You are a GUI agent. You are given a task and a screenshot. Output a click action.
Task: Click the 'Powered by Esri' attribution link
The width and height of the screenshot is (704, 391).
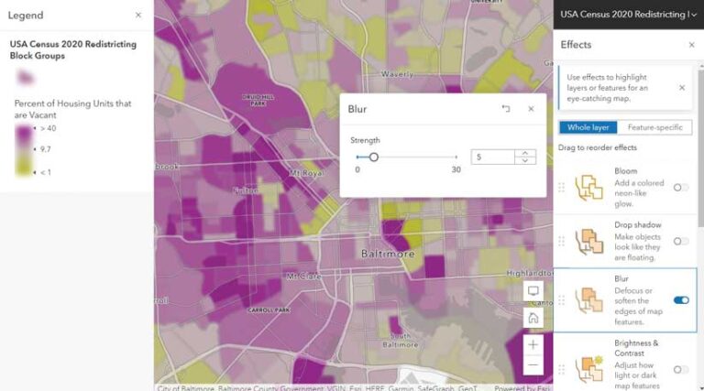point(522,388)
